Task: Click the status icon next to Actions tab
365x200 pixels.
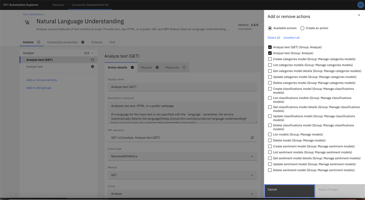Action: pyautogui.click(x=39, y=42)
